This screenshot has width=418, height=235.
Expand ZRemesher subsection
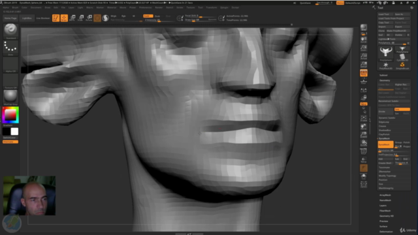(x=385, y=172)
